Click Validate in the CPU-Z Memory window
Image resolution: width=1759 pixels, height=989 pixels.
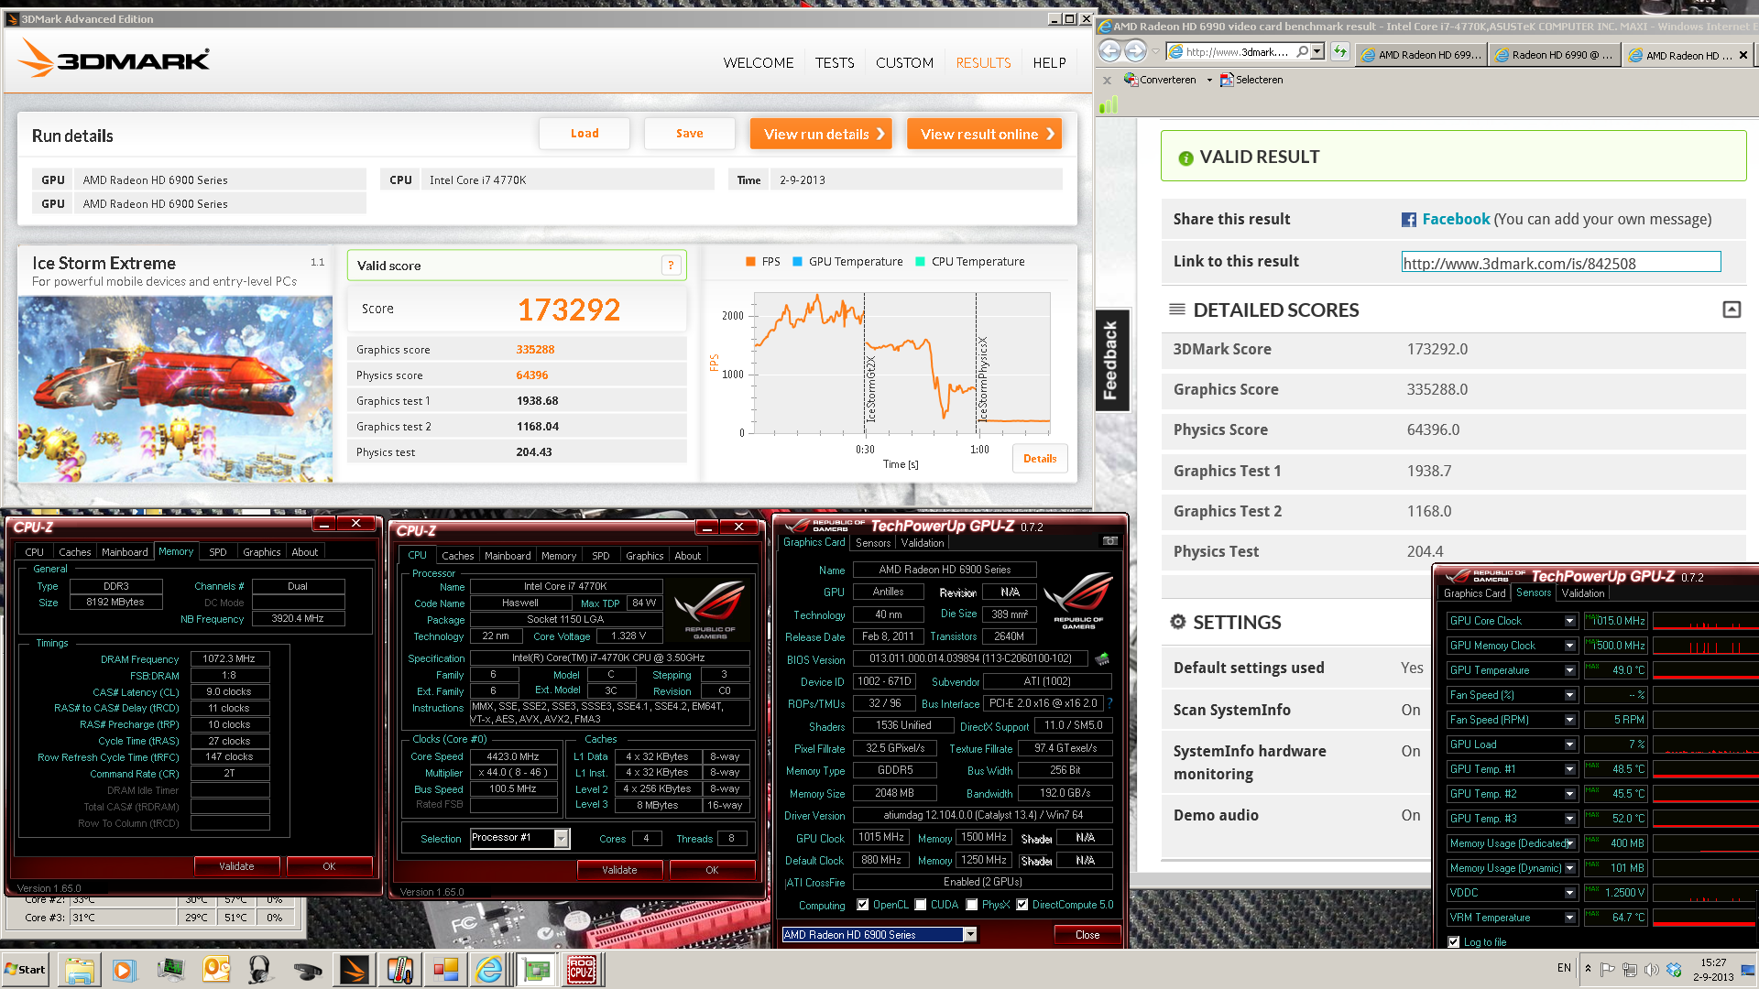(x=236, y=866)
